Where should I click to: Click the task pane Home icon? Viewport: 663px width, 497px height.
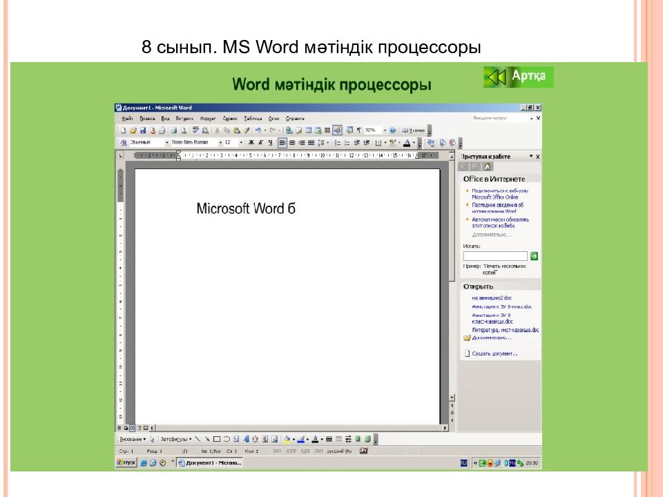[x=487, y=167]
